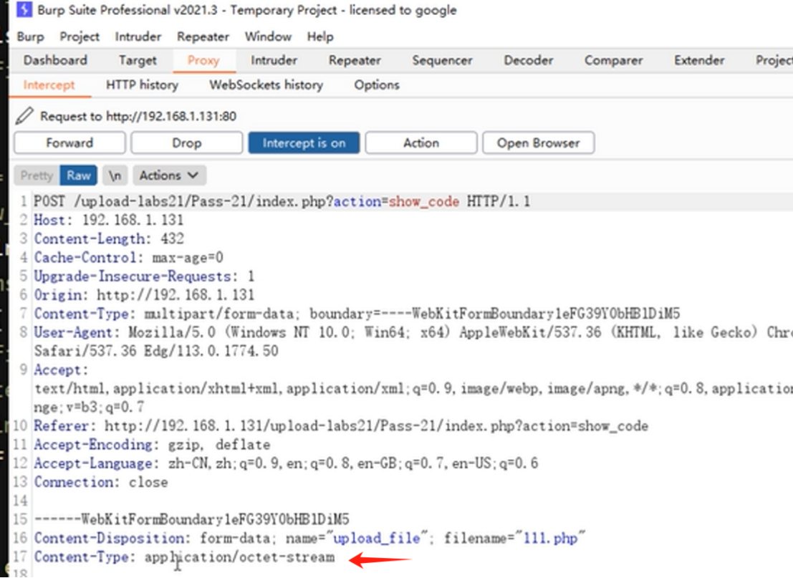Click the upload_file name value on line 16
This screenshot has width=793, height=578.
377,538
